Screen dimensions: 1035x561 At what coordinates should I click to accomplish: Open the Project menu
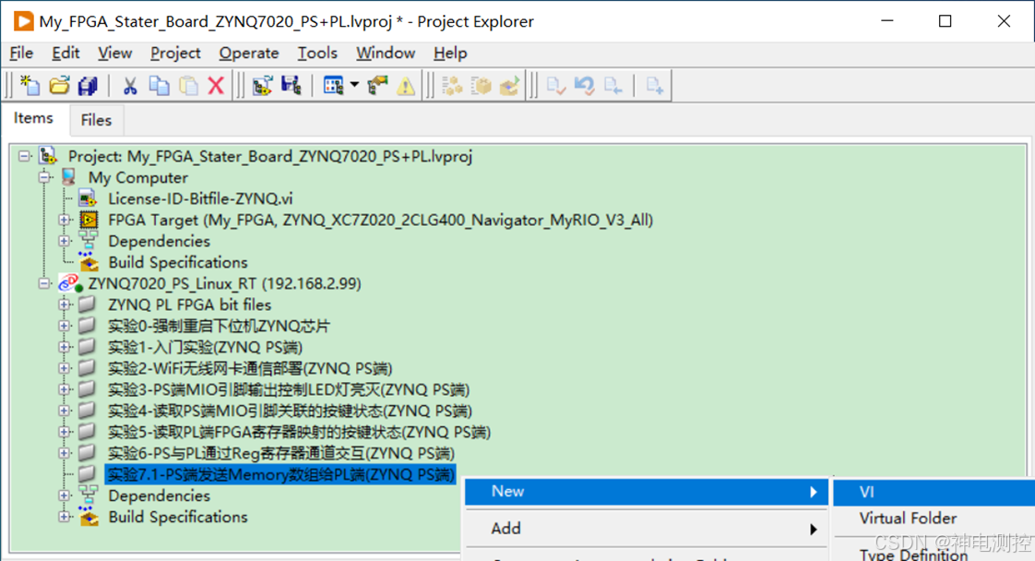(175, 53)
